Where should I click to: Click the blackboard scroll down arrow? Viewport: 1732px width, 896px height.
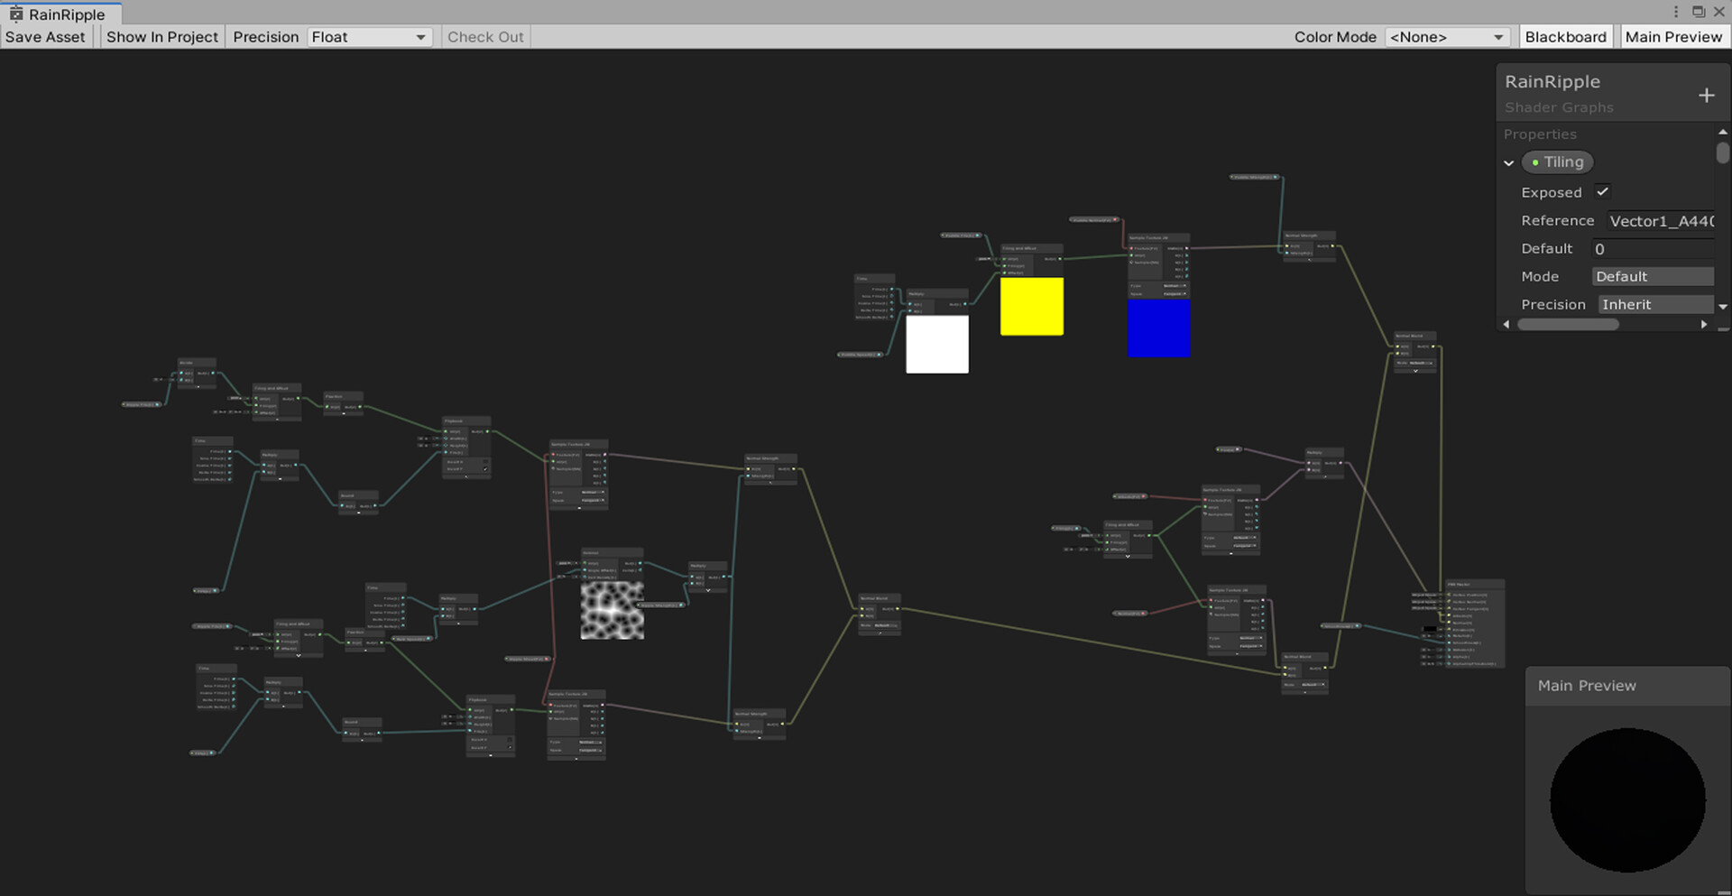pyautogui.click(x=1722, y=307)
